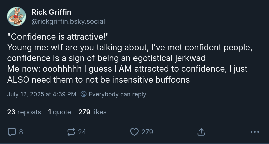View the 1 quote post

click(x=60, y=112)
